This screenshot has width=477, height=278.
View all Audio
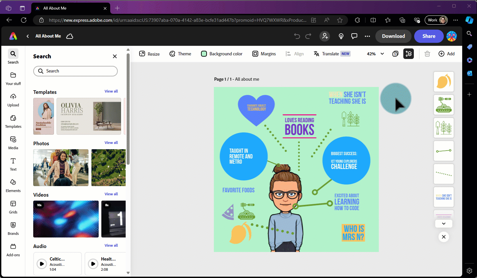[x=111, y=245]
